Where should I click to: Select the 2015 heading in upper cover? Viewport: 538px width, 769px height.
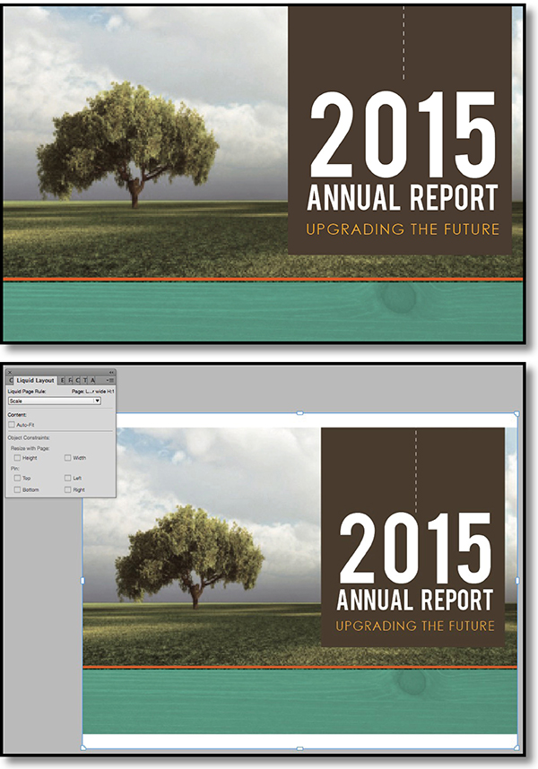(x=403, y=134)
